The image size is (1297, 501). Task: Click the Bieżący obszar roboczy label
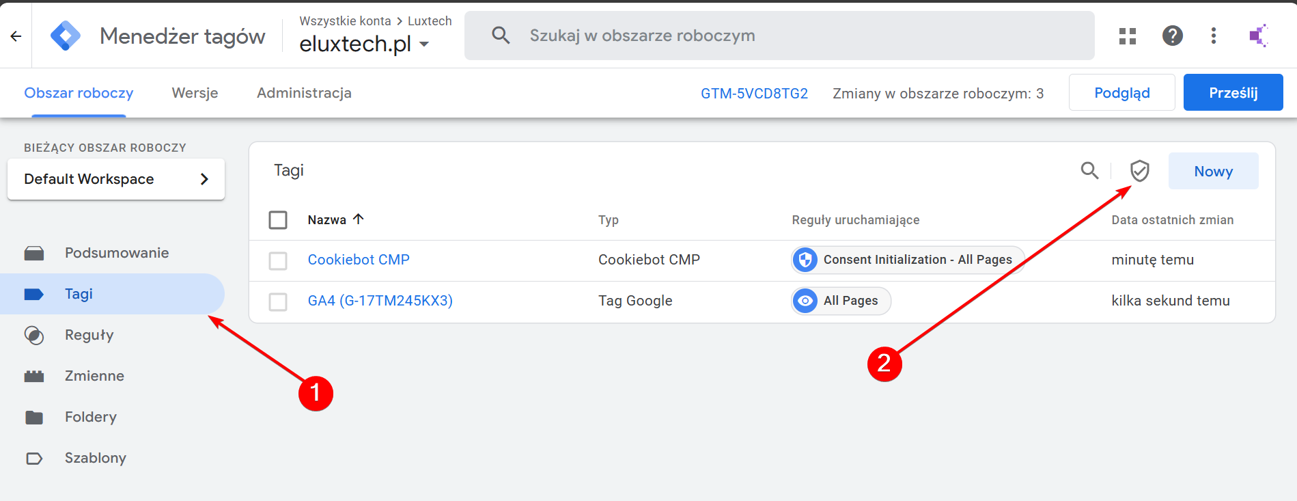[x=105, y=148]
